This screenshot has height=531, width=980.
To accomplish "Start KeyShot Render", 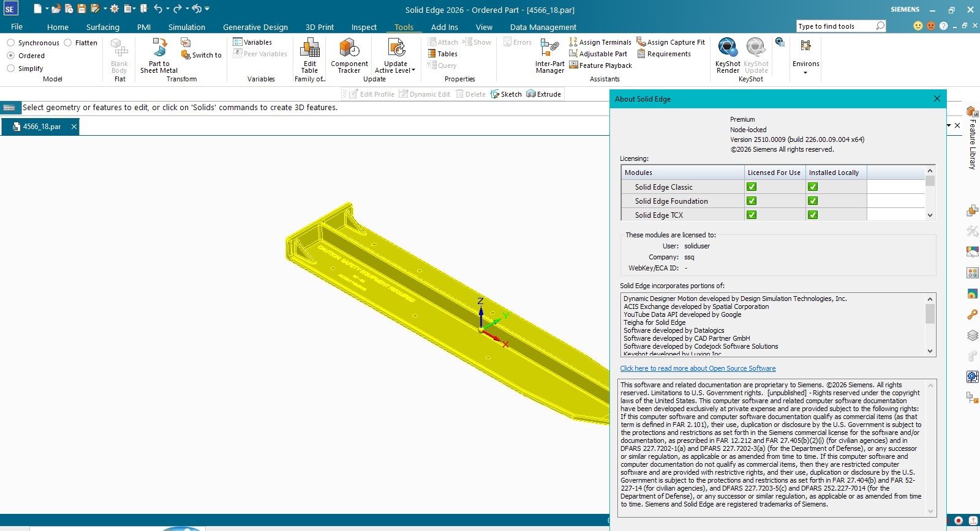I will tap(728, 56).
